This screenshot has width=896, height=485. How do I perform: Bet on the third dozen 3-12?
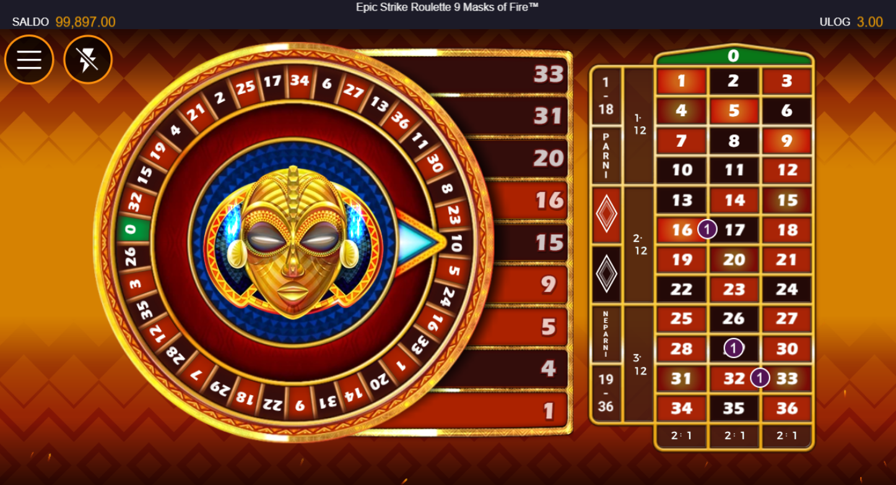(639, 364)
